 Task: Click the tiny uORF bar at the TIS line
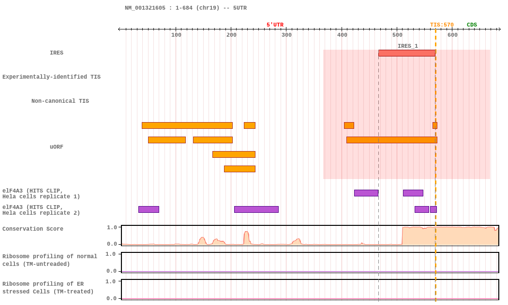(435, 125)
